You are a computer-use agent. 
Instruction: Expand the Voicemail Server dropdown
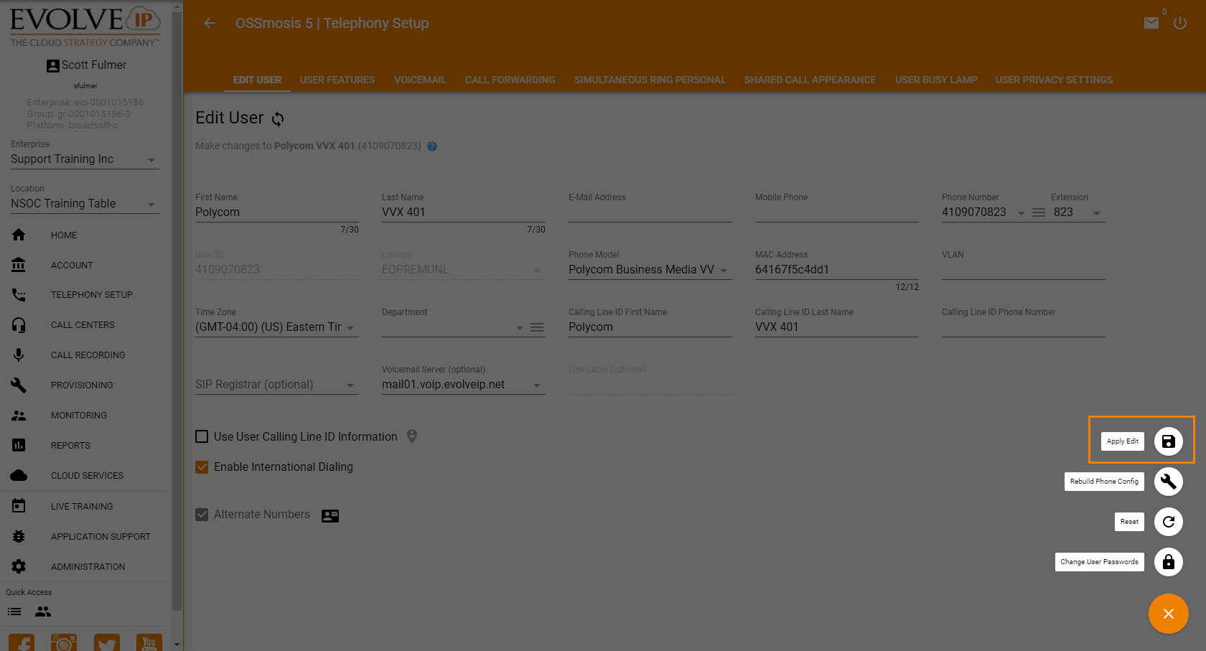(537, 385)
